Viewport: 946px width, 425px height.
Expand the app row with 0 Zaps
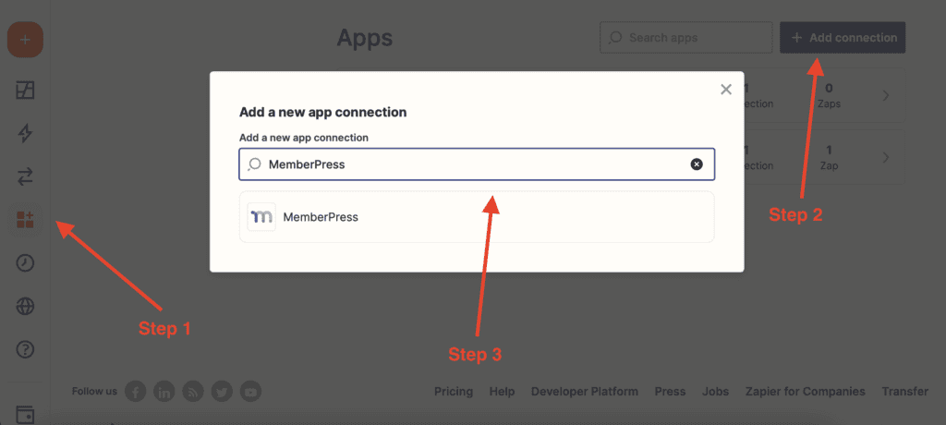point(886,95)
